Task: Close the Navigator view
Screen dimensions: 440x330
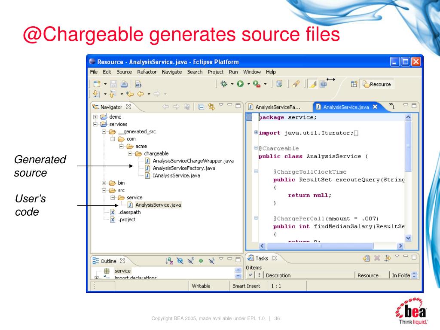Action: click(x=128, y=107)
